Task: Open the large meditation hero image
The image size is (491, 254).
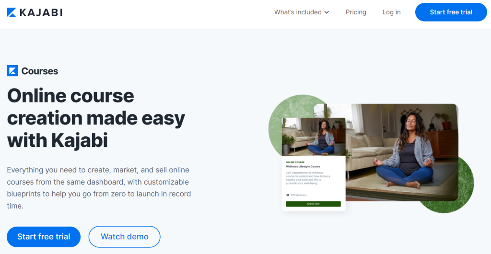Action: coord(402,152)
